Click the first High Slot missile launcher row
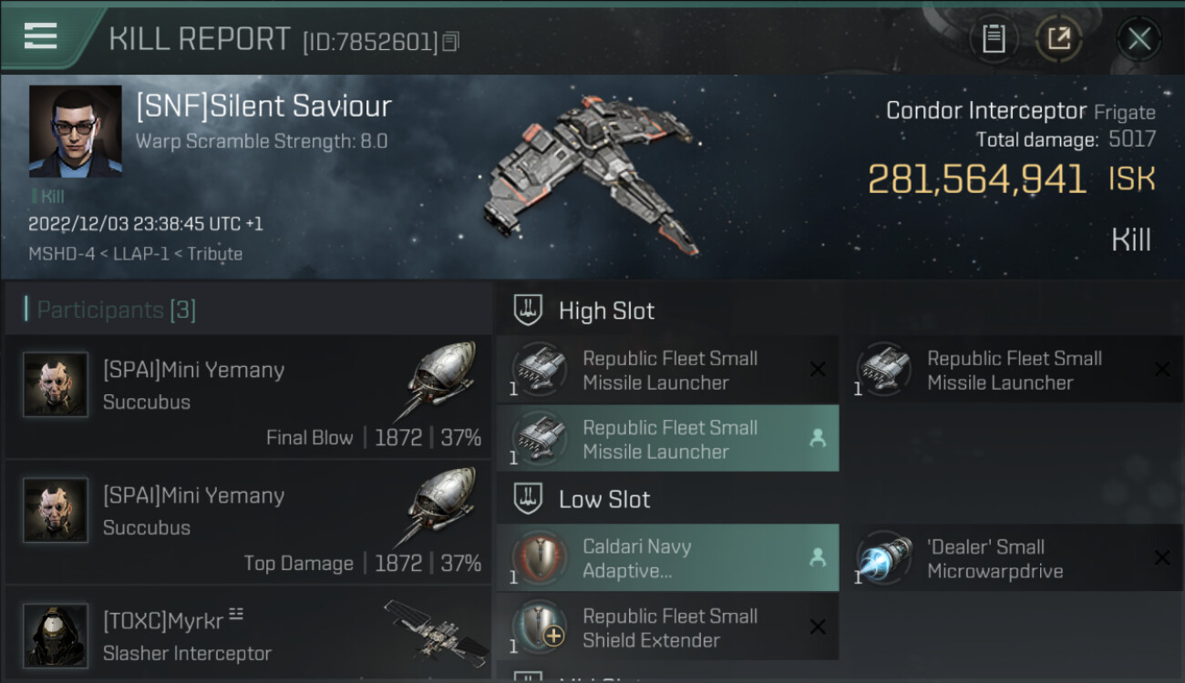Image resolution: width=1185 pixels, height=683 pixels. 667,370
